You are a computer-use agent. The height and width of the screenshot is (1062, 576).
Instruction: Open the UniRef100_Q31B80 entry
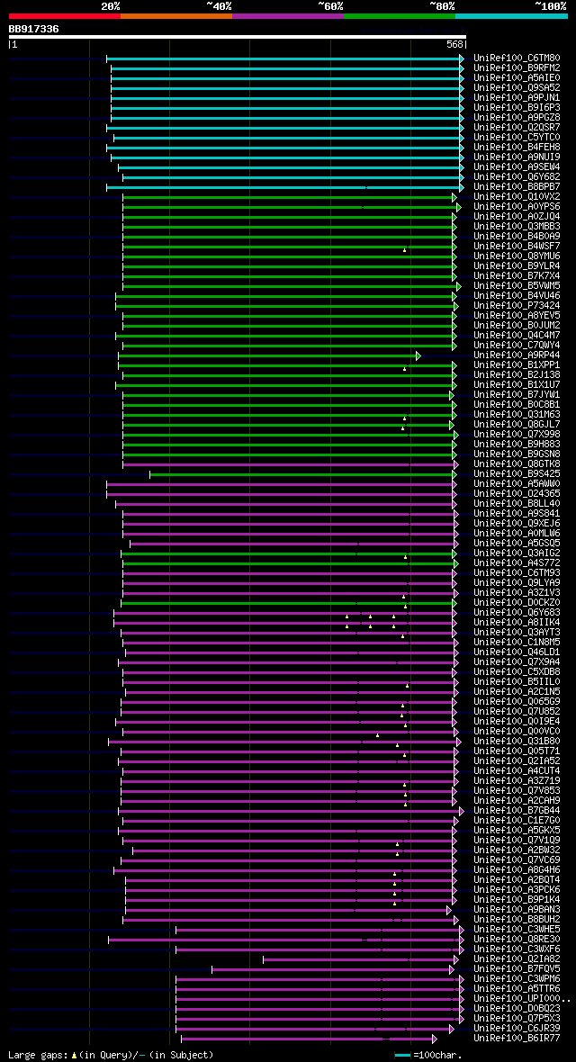pyautogui.click(x=517, y=741)
